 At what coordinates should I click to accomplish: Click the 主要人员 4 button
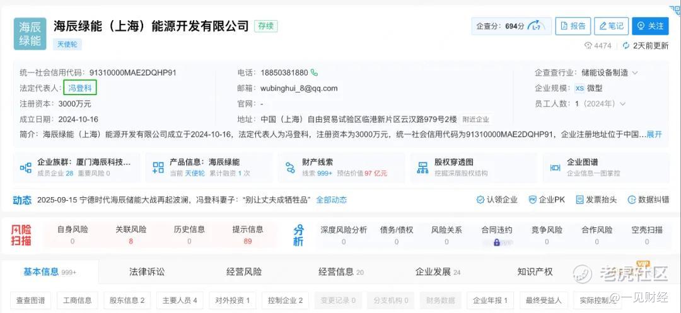tap(180, 300)
